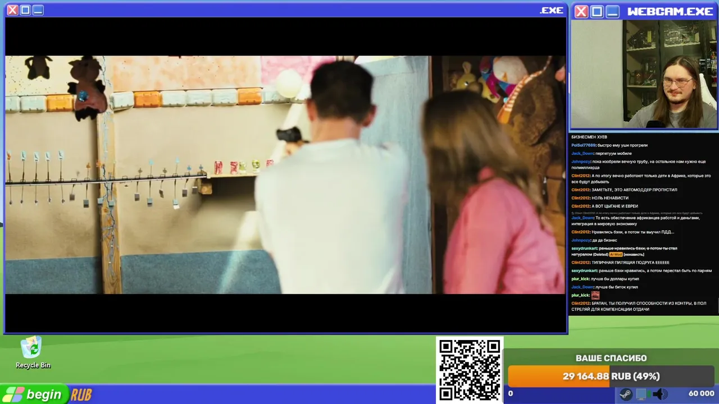Viewport: 719px width, 404px height.
Task: Maximize the .EXE video window
Action: coord(25,10)
